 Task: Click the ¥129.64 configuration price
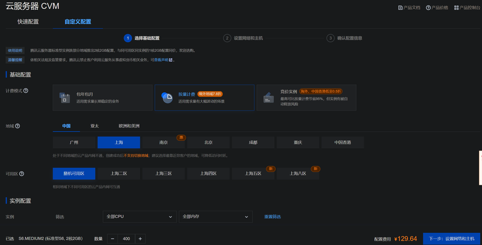pyautogui.click(x=405, y=238)
